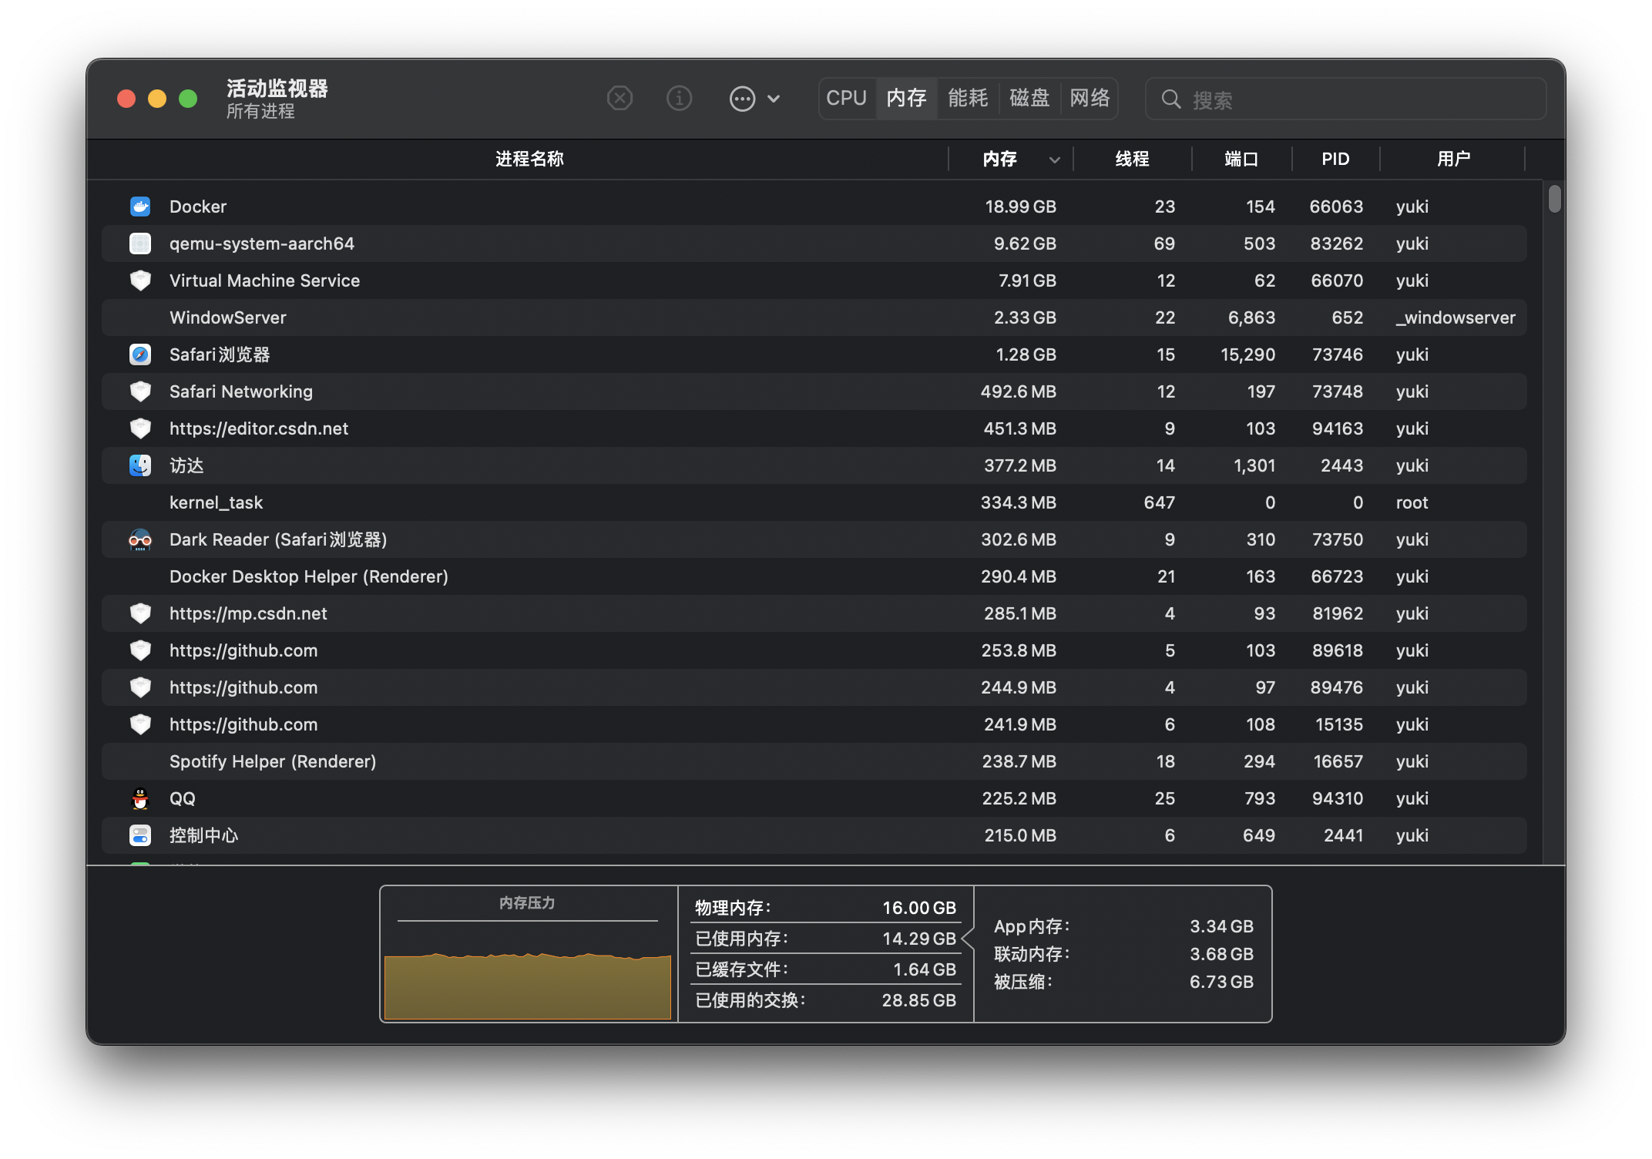
Task: Click the Docker process icon
Action: (x=140, y=206)
